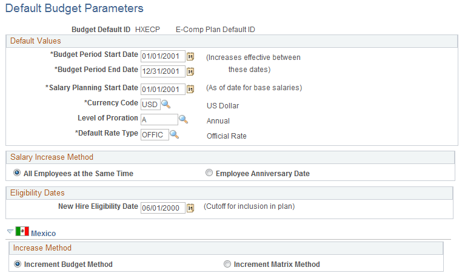Image resolution: width=465 pixels, height=276 pixels.
Task: Click the Level of Proration lookup magnifier
Action: pos(183,120)
